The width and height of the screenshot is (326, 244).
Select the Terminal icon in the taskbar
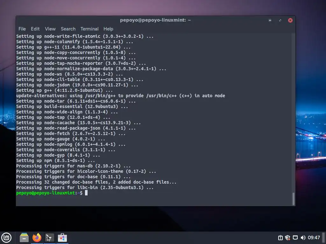49,238
